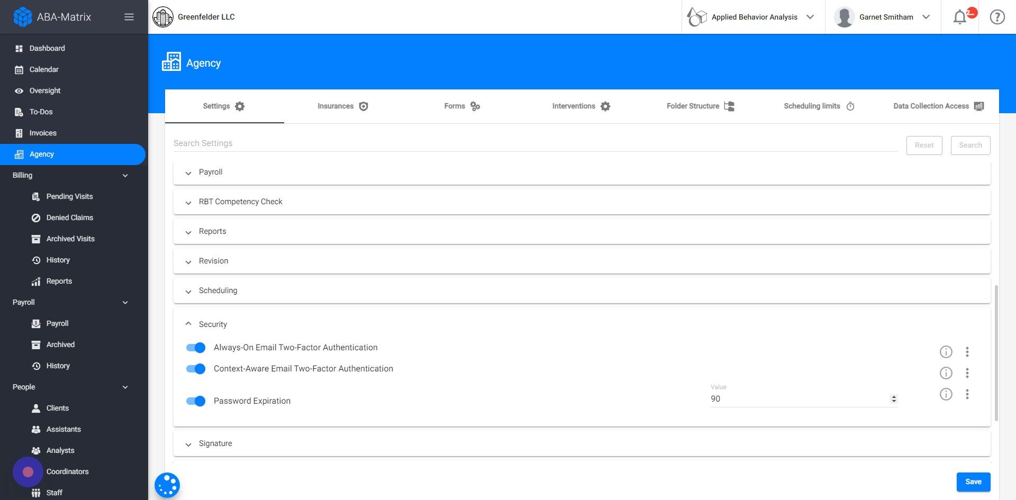Open Staff in the sidebar
Screen dimensions: 1016x500
click(54, 493)
